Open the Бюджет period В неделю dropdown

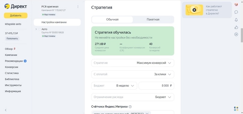[114, 86]
